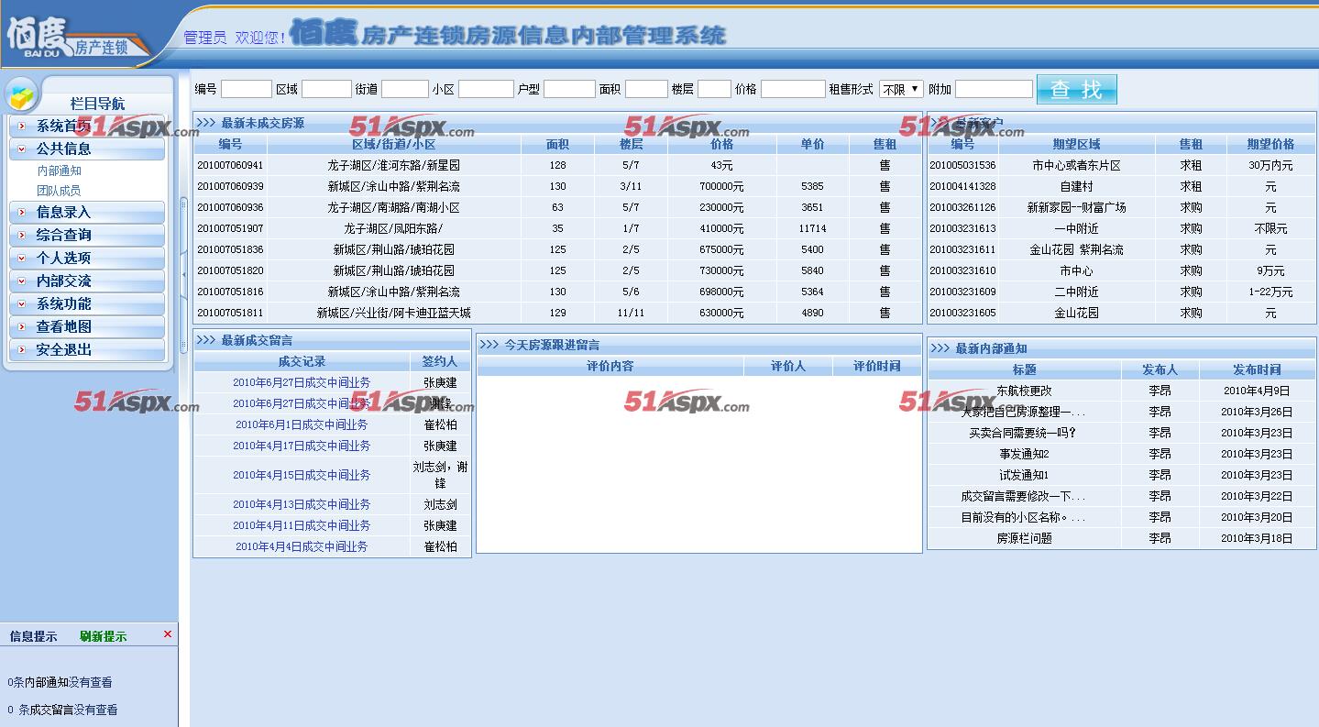This screenshot has height=727, width=1319.
Task: Click 刷新提示 to refresh notifications
Action: click(x=103, y=637)
